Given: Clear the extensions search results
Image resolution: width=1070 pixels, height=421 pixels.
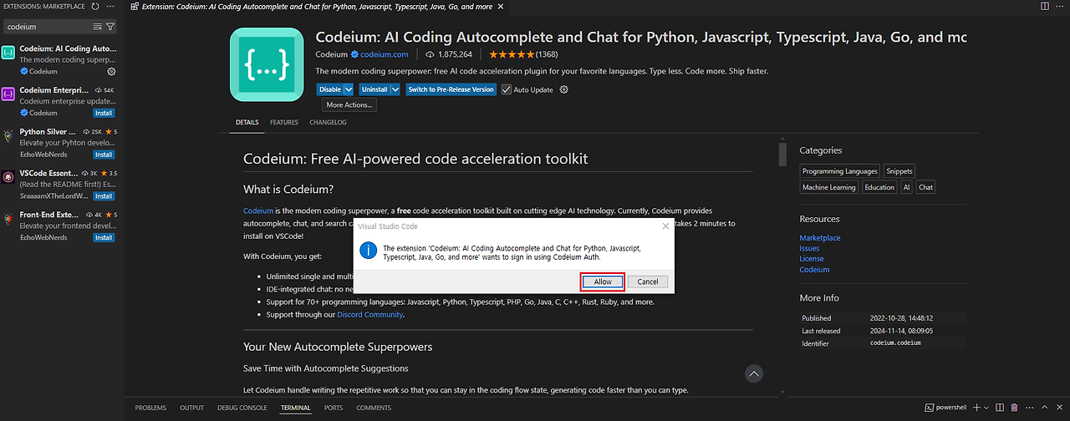Looking at the screenshot, I should pyautogui.click(x=98, y=27).
